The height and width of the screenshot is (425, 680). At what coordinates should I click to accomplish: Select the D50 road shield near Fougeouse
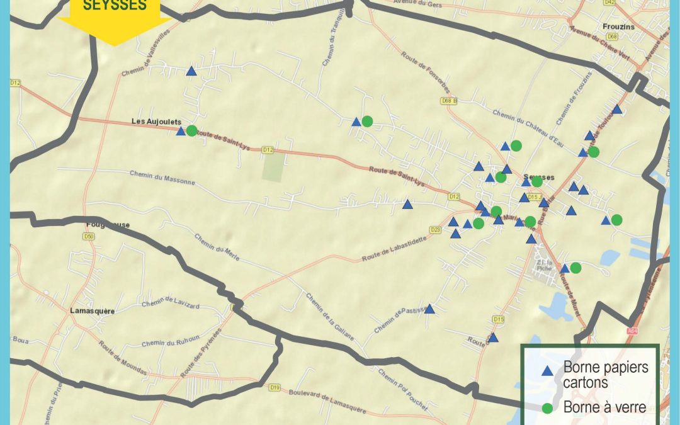(89, 236)
